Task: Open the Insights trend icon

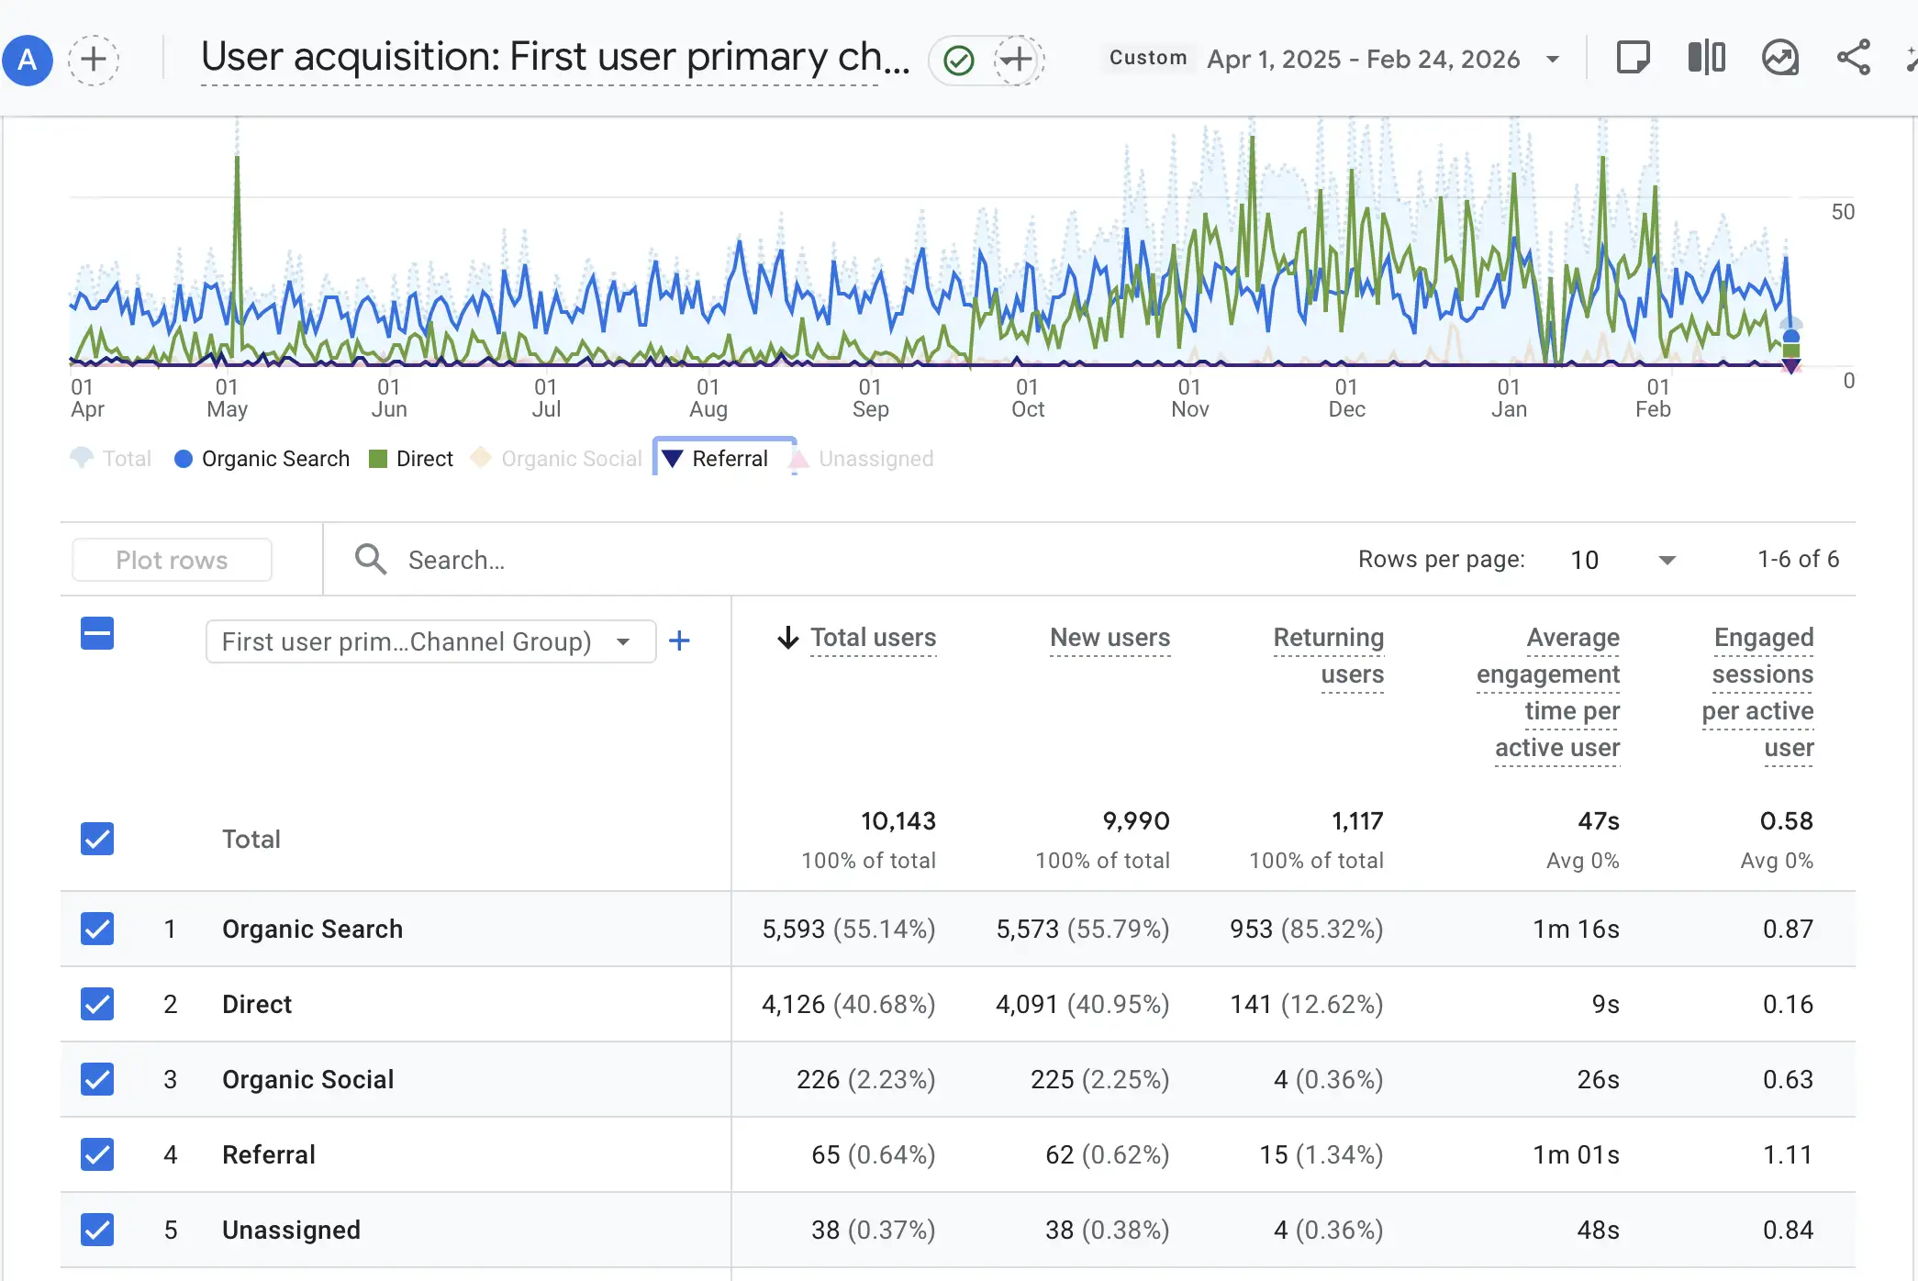Action: (x=1779, y=58)
